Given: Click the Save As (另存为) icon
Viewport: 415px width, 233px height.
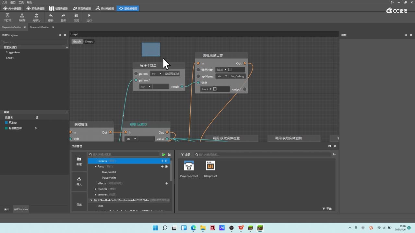Looking at the screenshot, I should click(x=36, y=16).
